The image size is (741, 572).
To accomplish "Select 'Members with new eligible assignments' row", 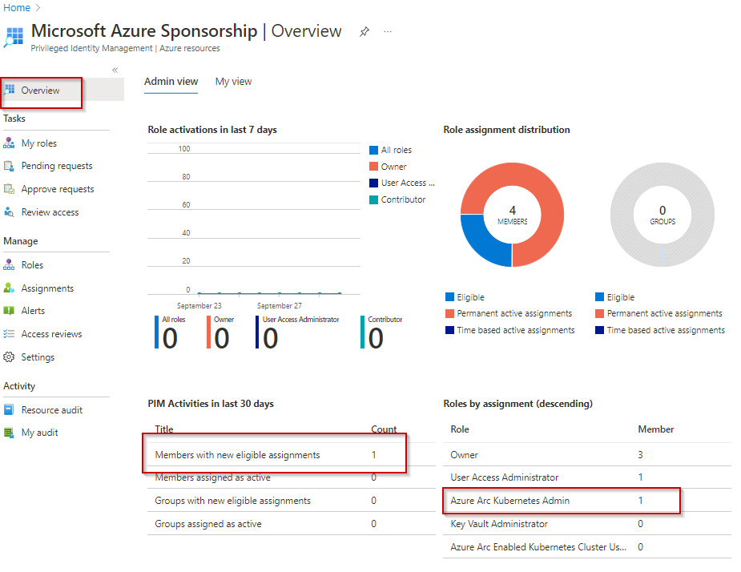I will (291, 455).
